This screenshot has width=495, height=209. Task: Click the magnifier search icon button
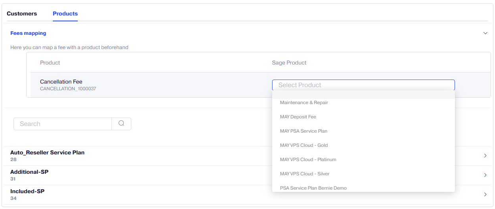pyautogui.click(x=121, y=124)
